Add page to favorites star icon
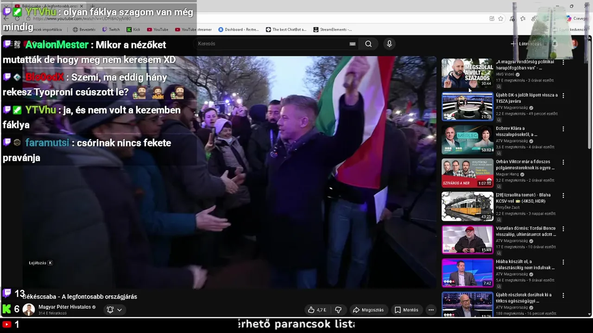This screenshot has height=333, width=593. (501, 18)
